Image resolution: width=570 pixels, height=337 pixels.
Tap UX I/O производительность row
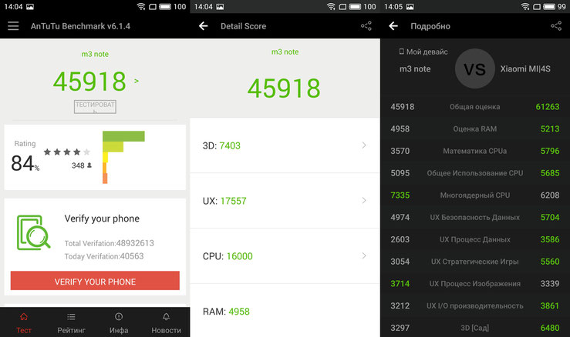475,305
